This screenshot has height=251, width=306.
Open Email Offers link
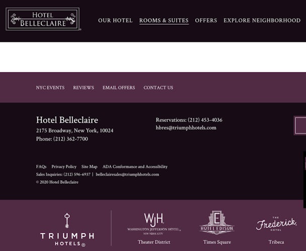click(x=119, y=88)
